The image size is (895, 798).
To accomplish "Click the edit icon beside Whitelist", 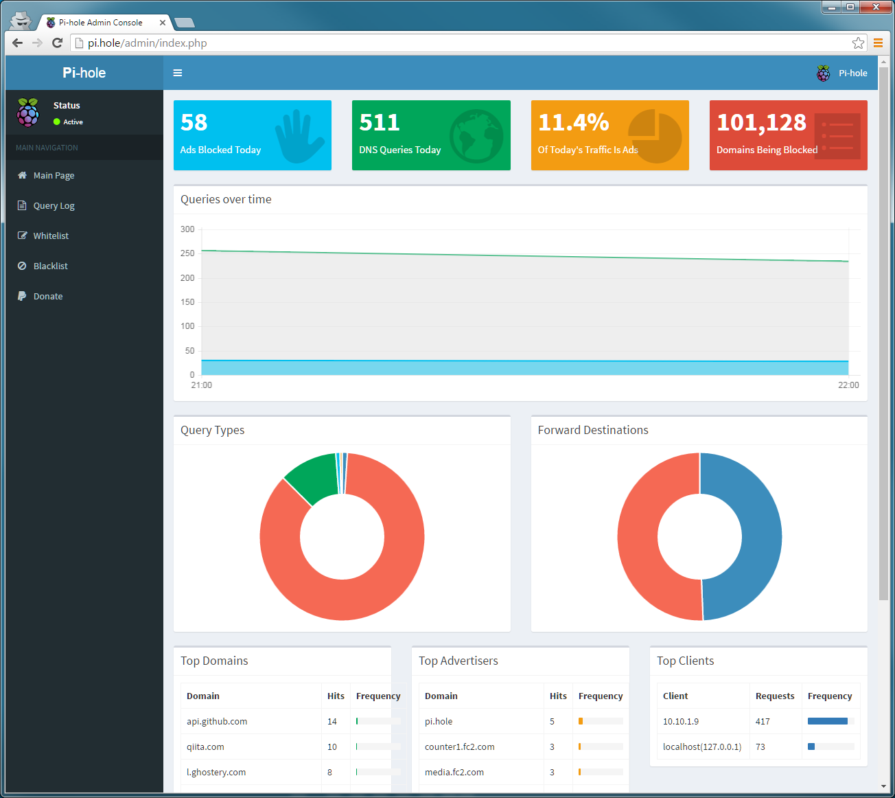I will [22, 236].
